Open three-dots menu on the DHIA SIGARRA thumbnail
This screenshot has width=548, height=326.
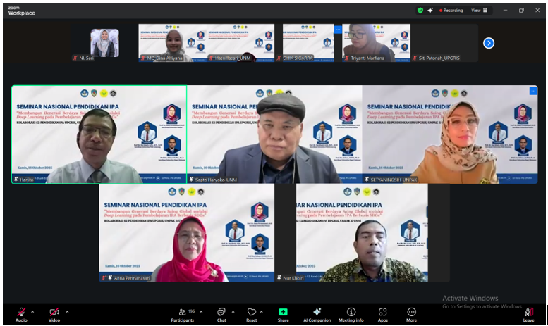tap(337, 29)
